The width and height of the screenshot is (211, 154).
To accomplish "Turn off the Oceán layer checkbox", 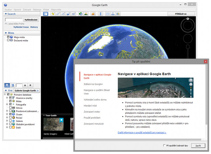I will pos(10,114).
